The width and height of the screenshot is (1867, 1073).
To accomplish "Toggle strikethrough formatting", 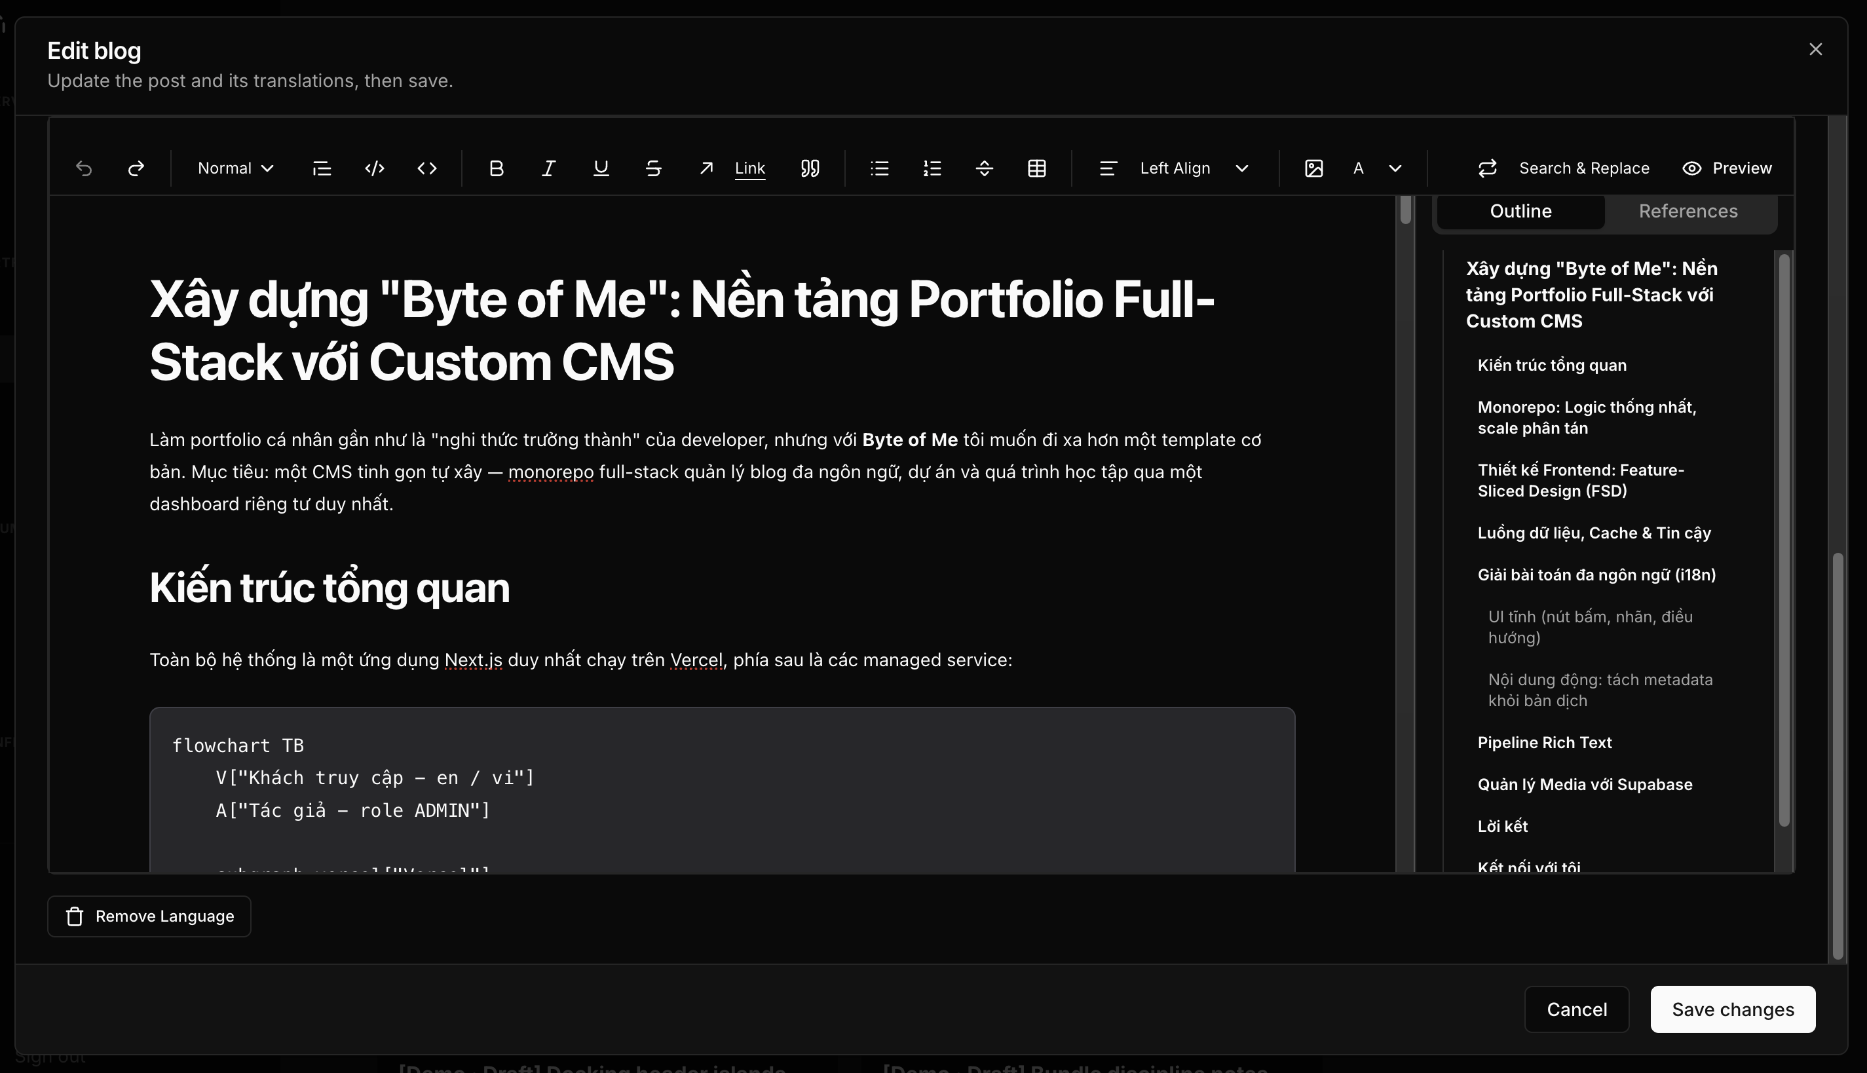I will tap(652, 168).
